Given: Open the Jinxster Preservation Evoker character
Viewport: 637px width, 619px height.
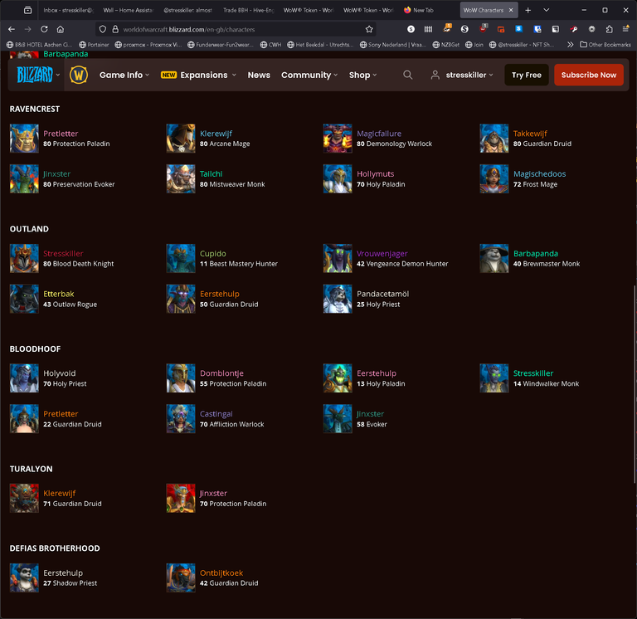Looking at the screenshot, I should [62, 179].
